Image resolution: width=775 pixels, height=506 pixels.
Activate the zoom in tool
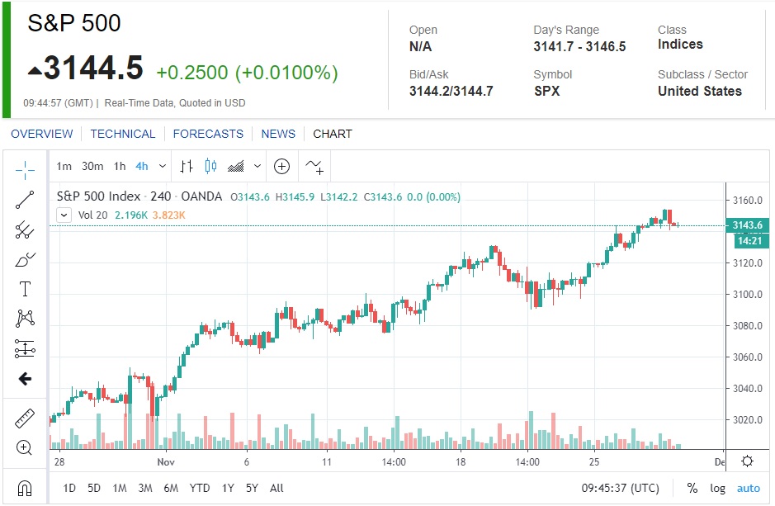click(x=25, y=447)
